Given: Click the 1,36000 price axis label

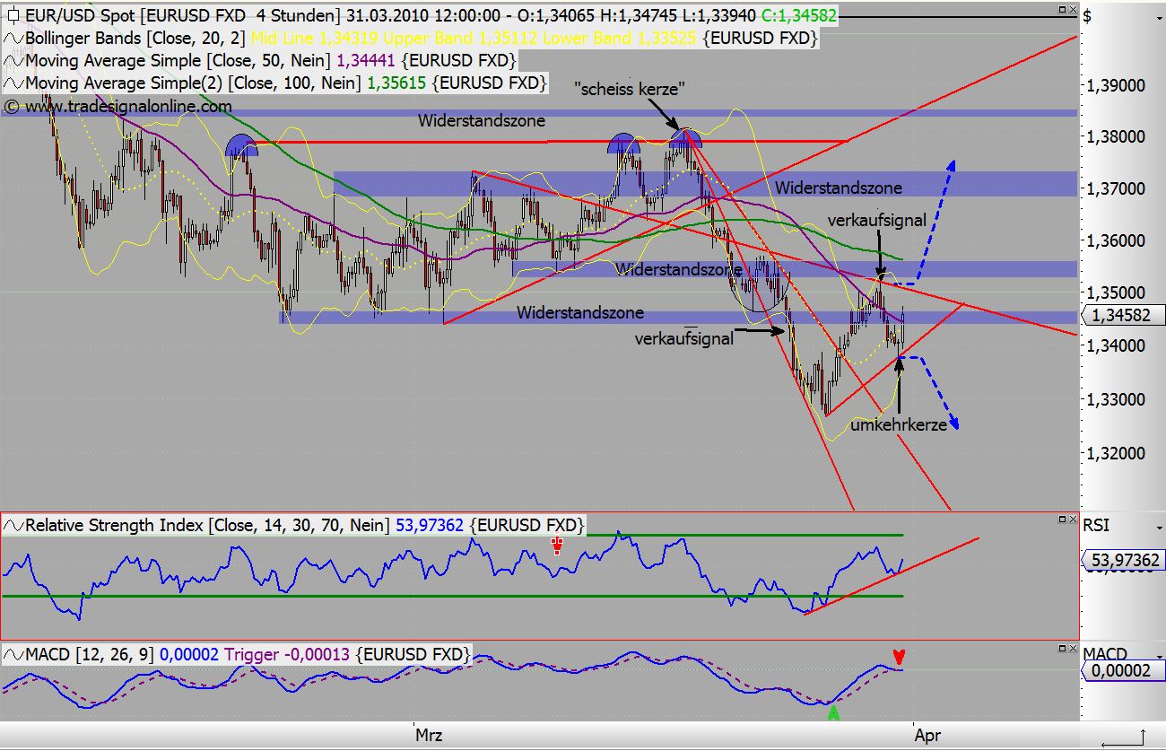Looking at the screenshot, I should click(1116, 241).
